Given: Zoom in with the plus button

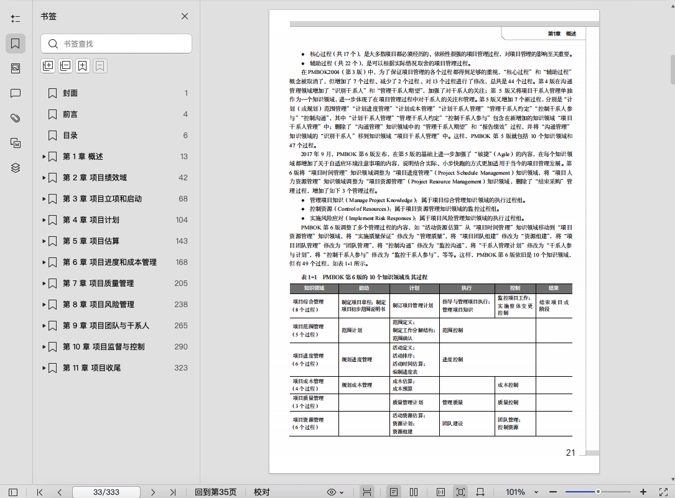Looking at the screenshot, I should [643, 492].
